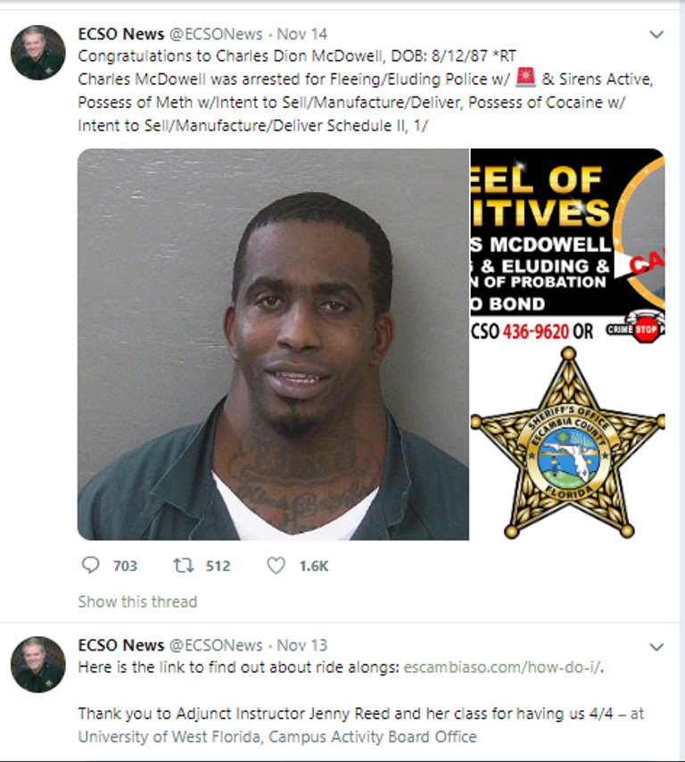Click the reply speech bubble icon
This screenshot has width=685, height=762.
pos(90,565)
